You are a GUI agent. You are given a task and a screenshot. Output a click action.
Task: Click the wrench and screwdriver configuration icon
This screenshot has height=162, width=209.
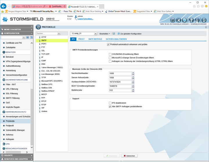pos(179,20)
